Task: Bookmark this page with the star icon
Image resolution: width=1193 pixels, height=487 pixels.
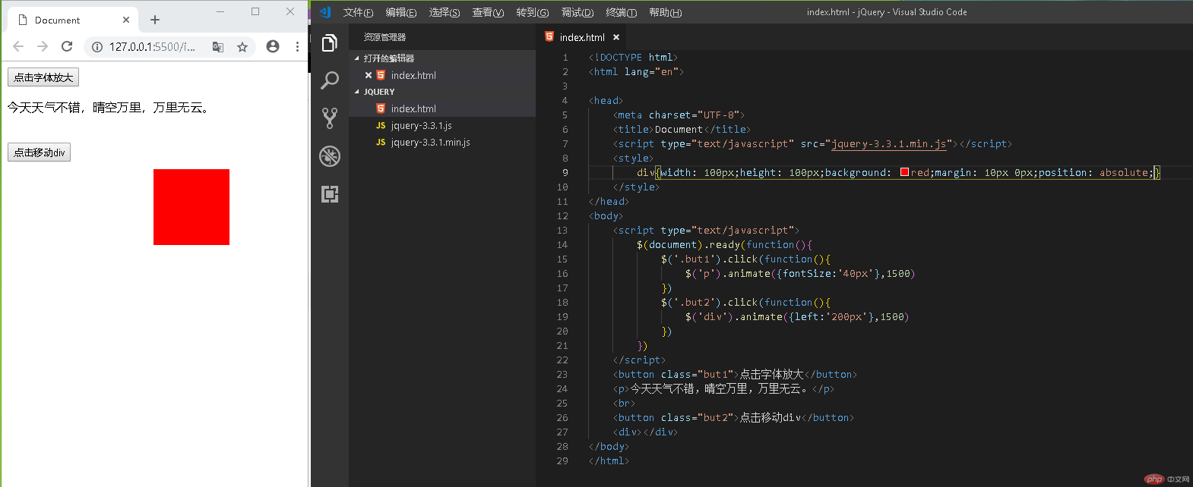Action: [x=242, y=47]
